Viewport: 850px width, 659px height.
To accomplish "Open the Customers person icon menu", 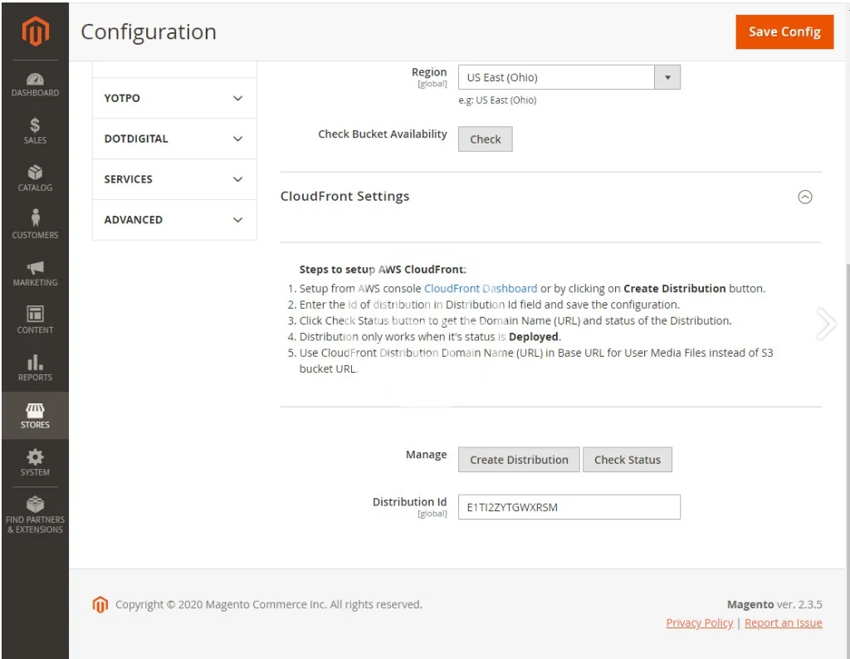I will coord(35,225).
